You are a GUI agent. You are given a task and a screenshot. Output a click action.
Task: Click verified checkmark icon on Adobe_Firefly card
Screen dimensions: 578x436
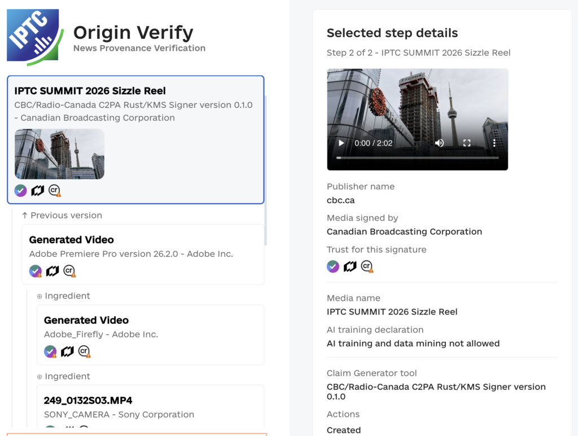(50, 351)
